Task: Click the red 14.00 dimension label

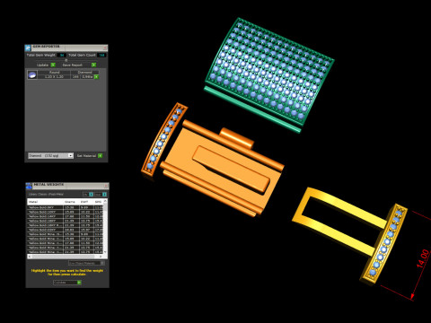Action: [x=423, y=259]
